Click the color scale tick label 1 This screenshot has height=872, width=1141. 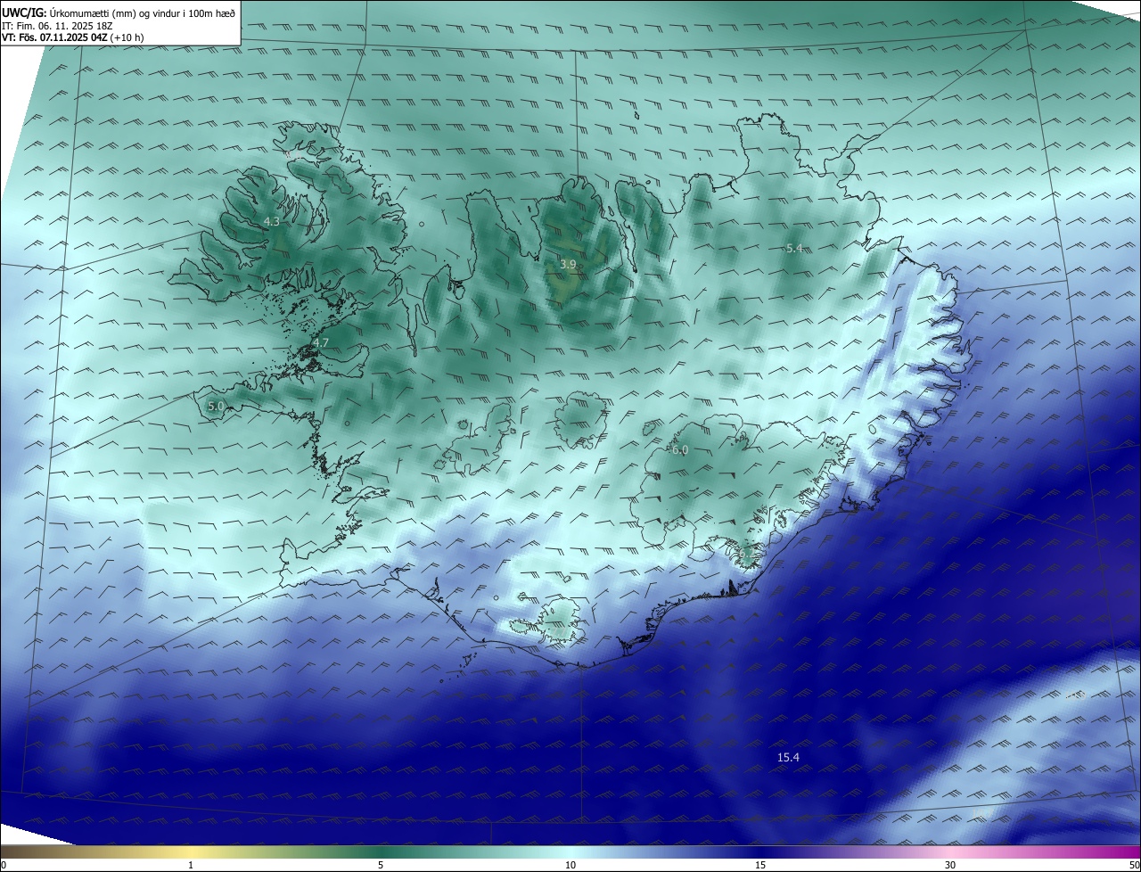click(191, 865)
